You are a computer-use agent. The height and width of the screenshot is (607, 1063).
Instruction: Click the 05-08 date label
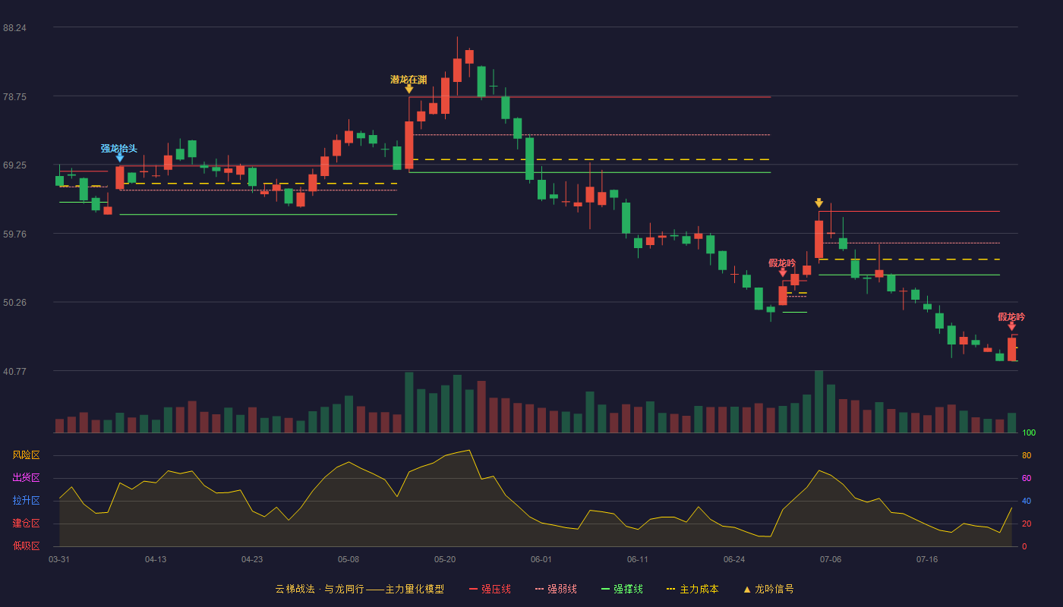click(x=349, y=559)
